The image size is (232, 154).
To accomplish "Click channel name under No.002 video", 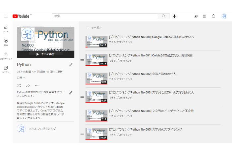I will pos(121,79).
